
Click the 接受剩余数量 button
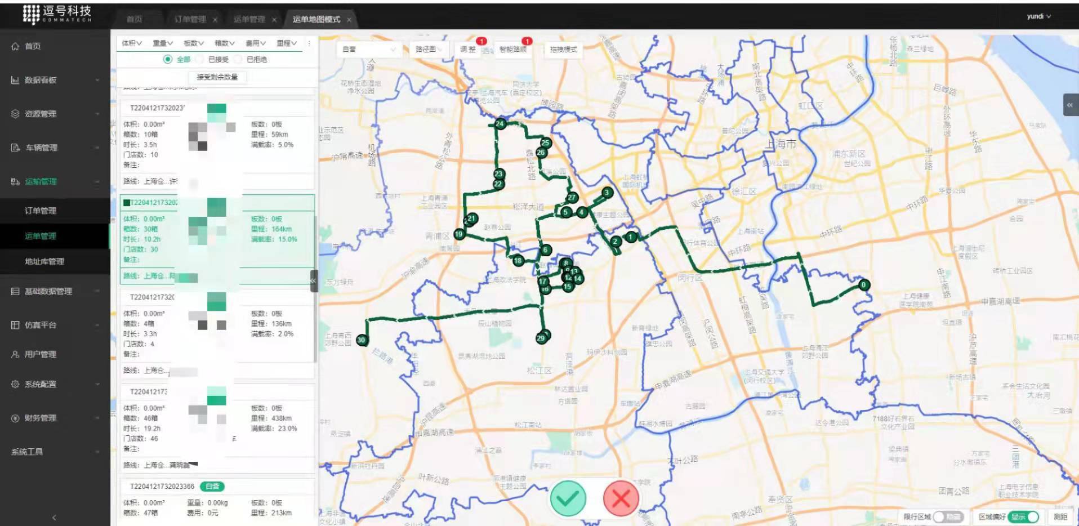click(217, 77)
